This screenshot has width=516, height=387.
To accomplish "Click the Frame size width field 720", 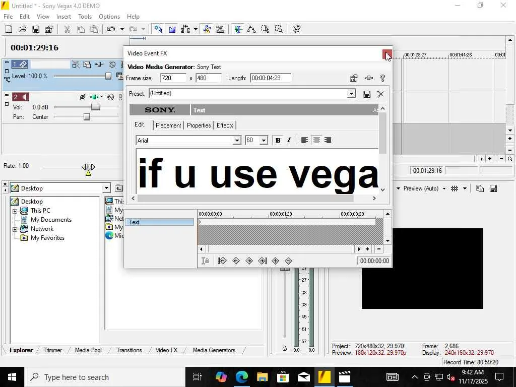I will [x=173, y=78].
